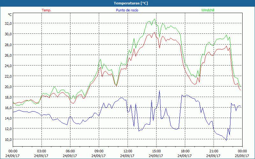This screenshot has height=159, width=255.
Task: Click the 32,0 y-axis value
Action: click(x=8, y=23)
